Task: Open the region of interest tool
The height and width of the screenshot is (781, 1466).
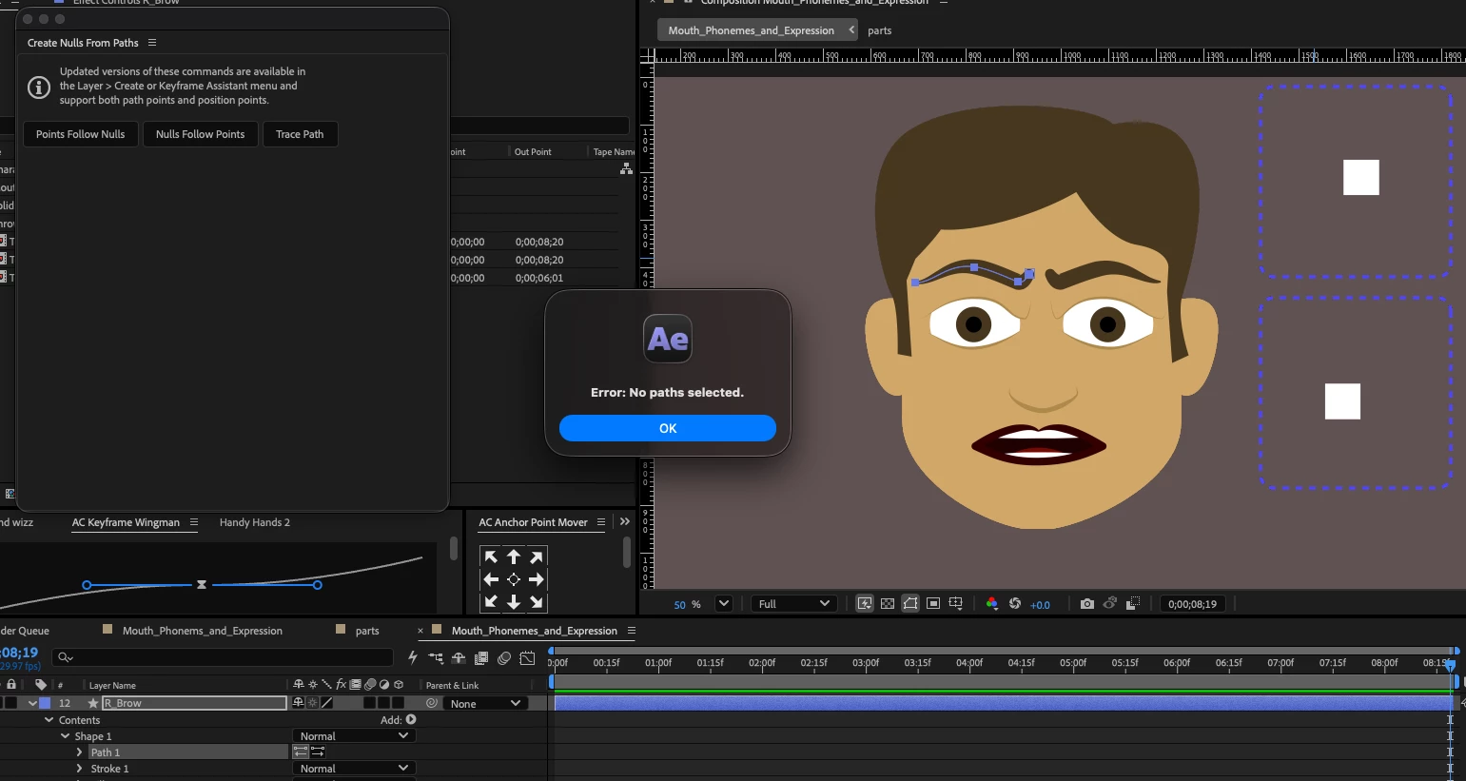Action: (x=933, y=604)
